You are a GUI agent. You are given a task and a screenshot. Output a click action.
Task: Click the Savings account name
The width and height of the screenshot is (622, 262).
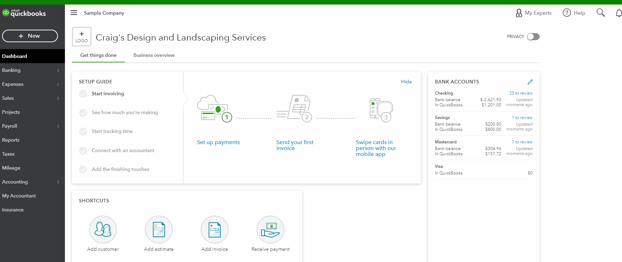(442, 118)
